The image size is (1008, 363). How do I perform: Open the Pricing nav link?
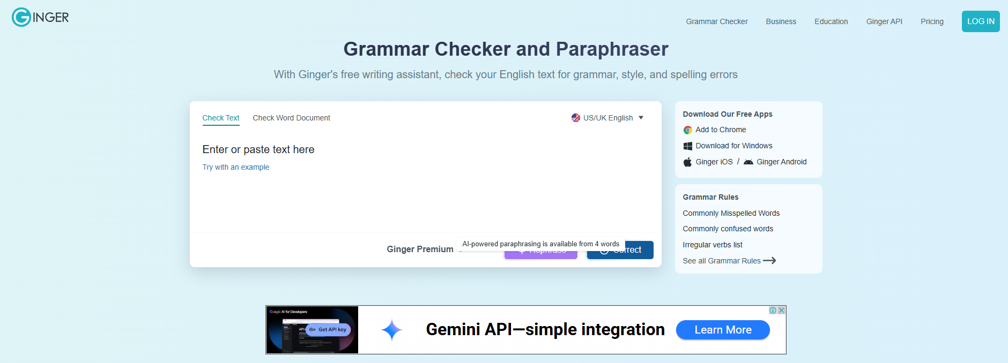coord(932,21)
